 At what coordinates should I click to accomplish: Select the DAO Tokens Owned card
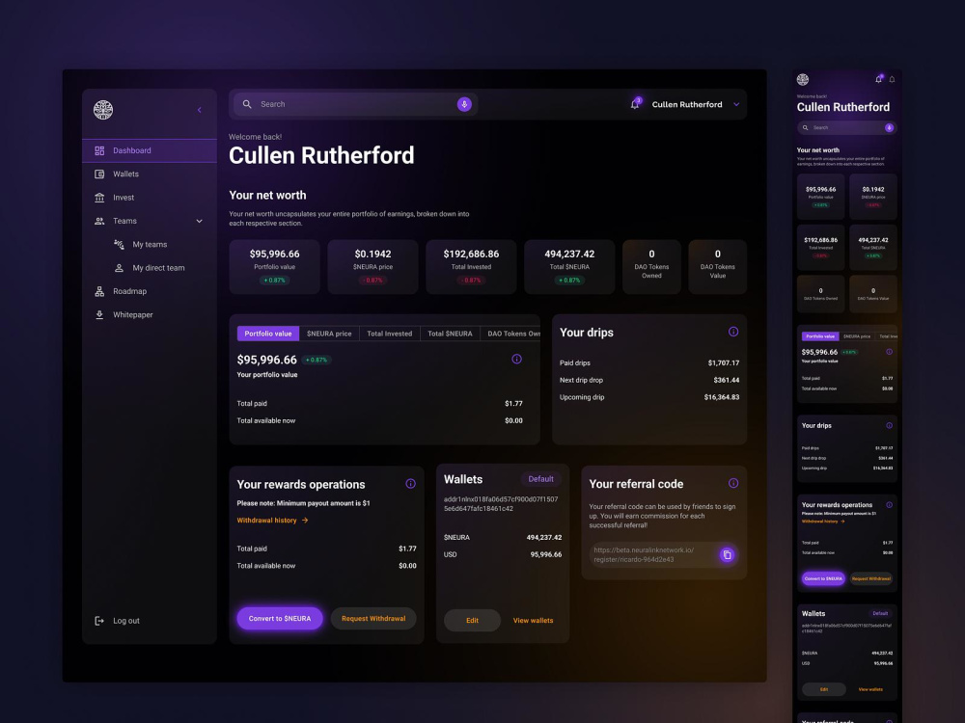tap(651, 267)
